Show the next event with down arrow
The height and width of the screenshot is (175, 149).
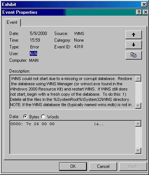click(133, 45)
